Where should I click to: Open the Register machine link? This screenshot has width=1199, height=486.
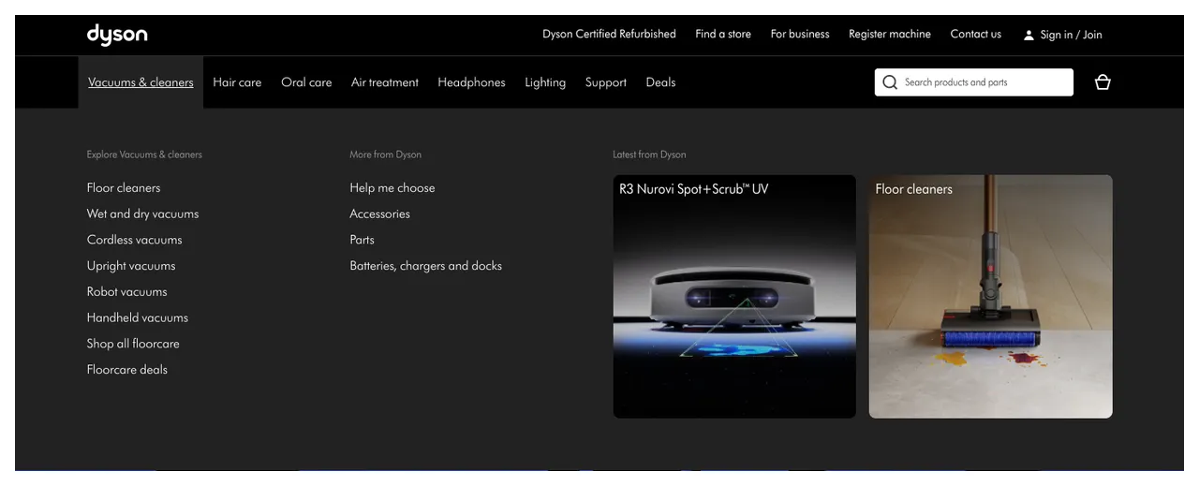(x=890, y=34)
